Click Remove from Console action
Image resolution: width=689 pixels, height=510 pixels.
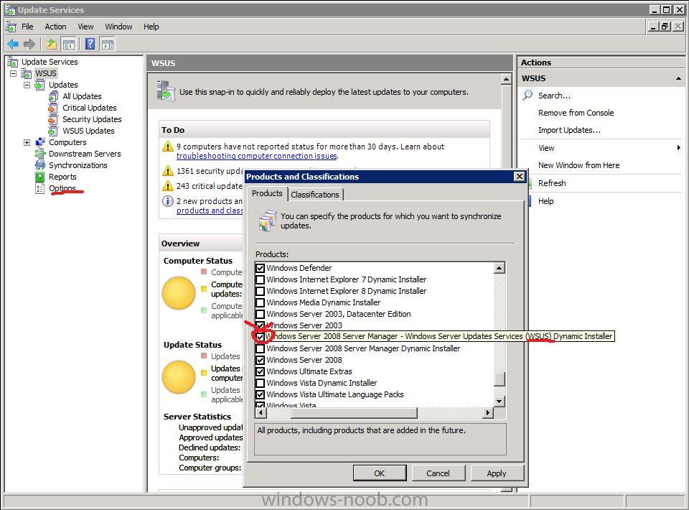click(576, 113)
